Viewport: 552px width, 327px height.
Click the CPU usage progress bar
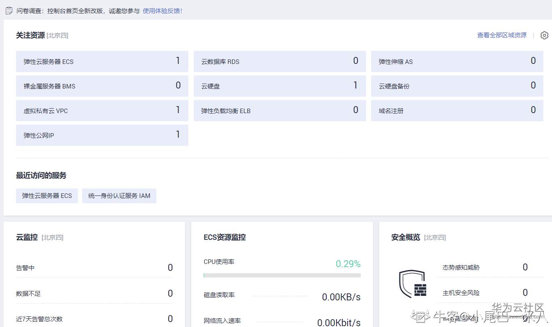tap(282, 275)
